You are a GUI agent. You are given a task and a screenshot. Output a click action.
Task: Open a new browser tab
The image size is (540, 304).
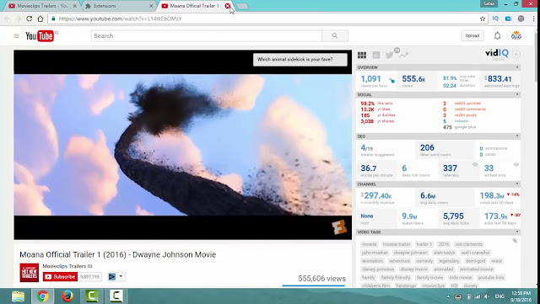click(x=242, y=6)
